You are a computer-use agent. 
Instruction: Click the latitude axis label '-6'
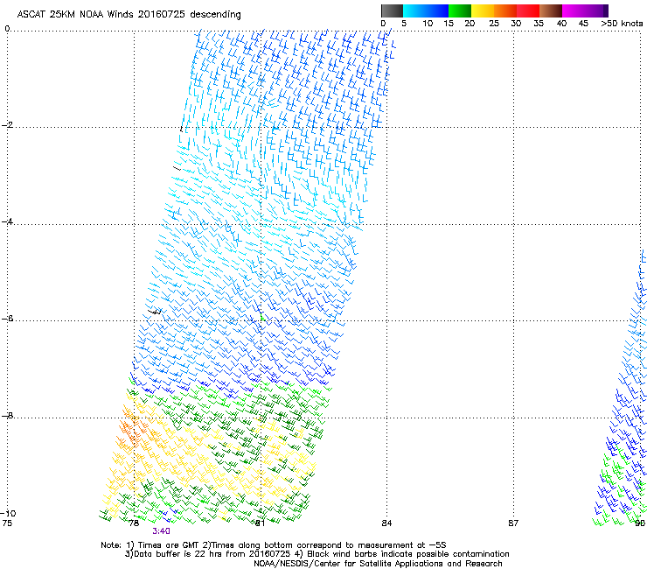tap(7, 319)
